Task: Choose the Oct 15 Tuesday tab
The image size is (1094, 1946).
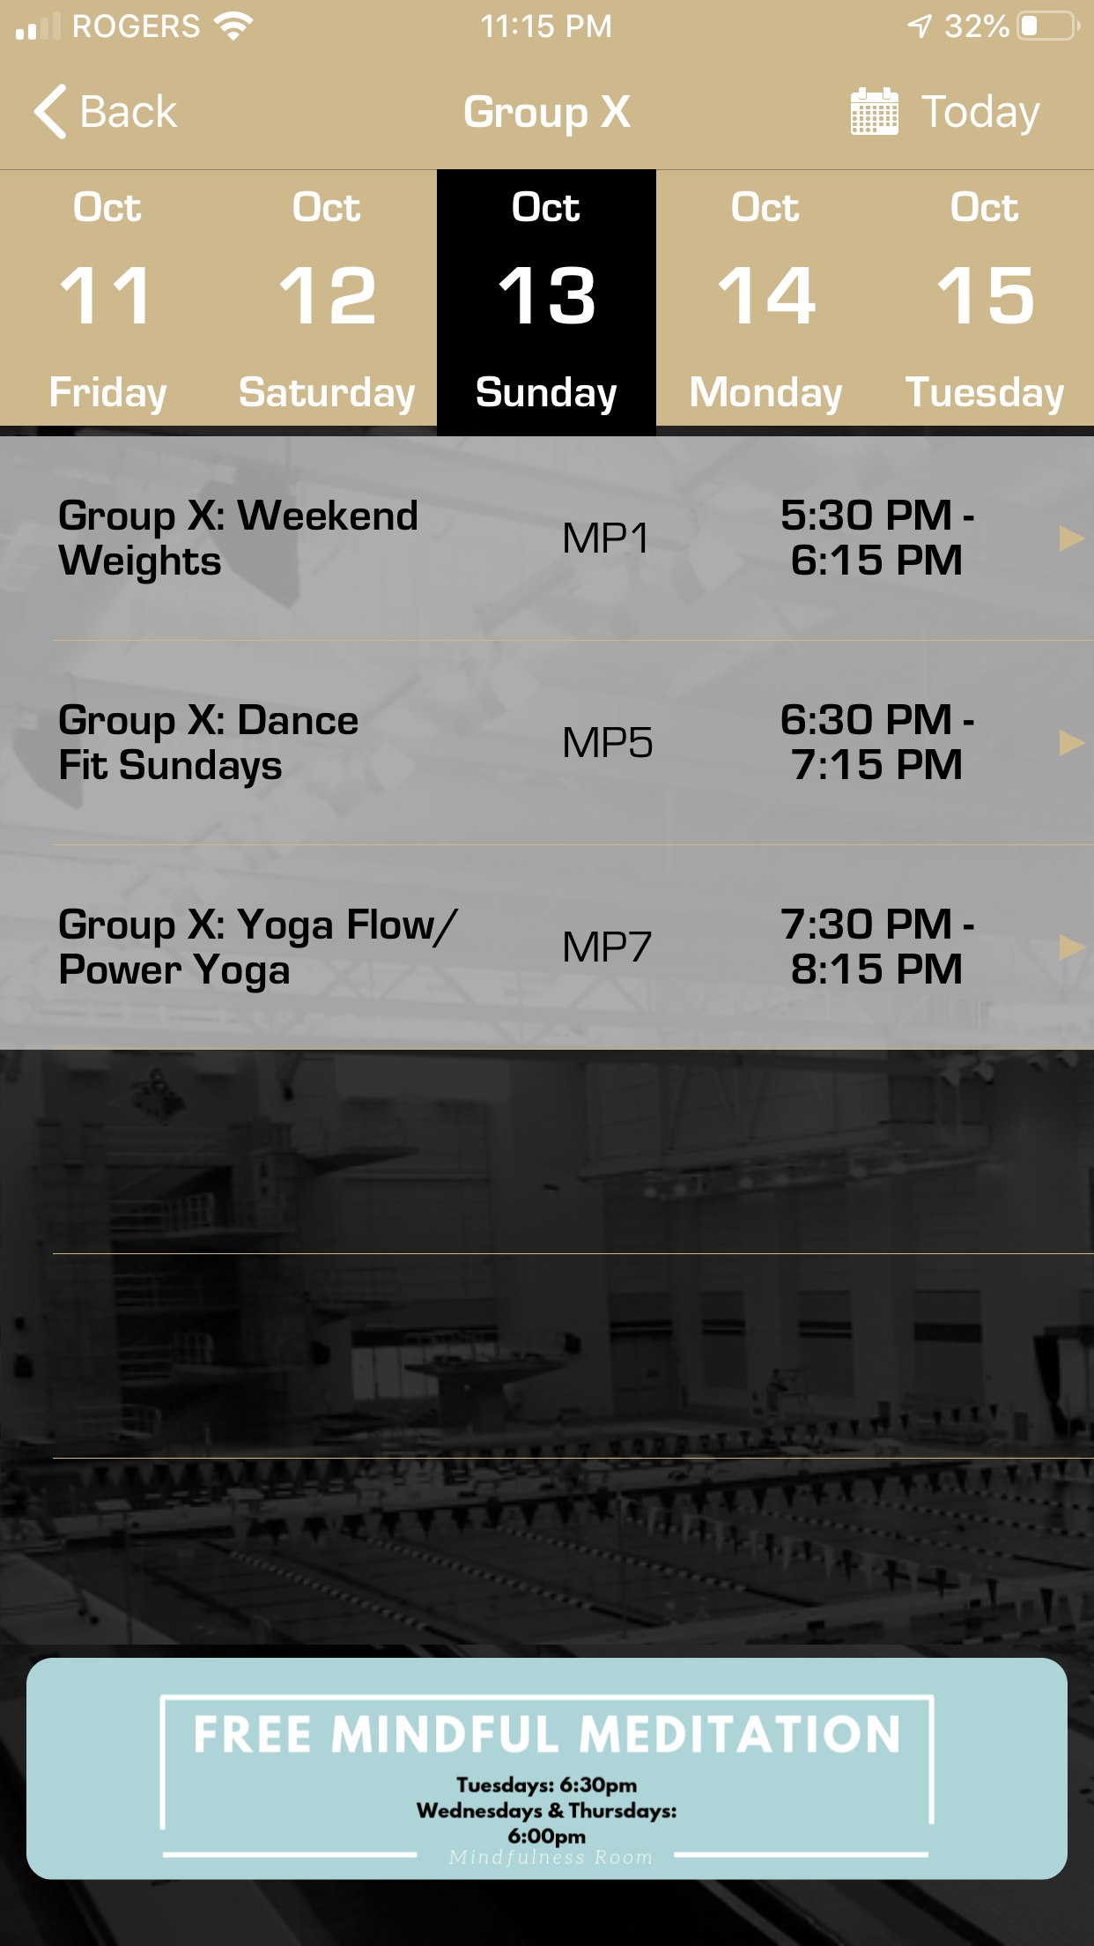Action: (x=985, y=300)
